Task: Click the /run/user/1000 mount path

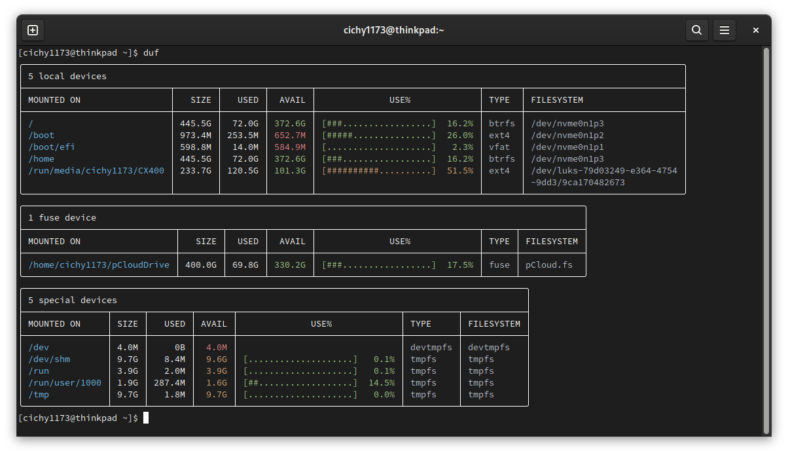Action: (65, 382)
